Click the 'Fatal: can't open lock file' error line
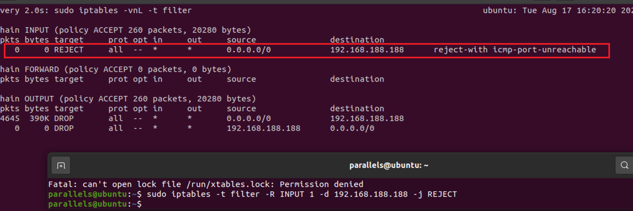This screenshot has width=633, height=211. click(206, 184)
